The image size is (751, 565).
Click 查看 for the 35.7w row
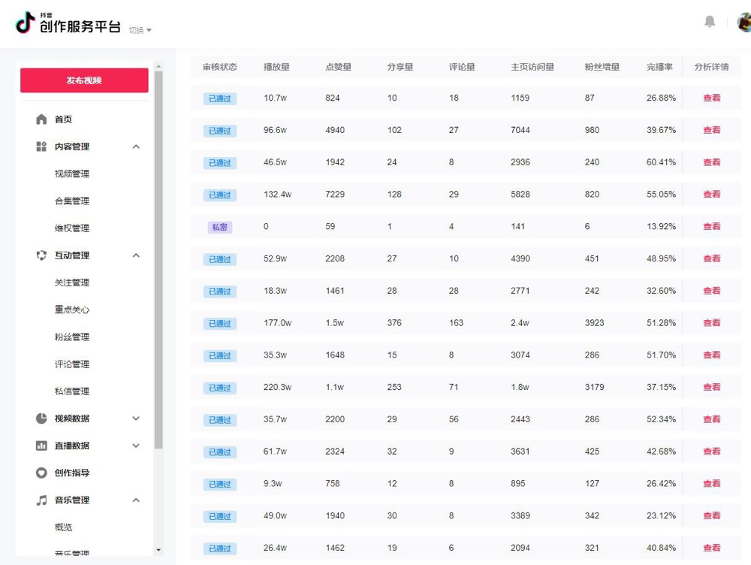coord(712,418)
